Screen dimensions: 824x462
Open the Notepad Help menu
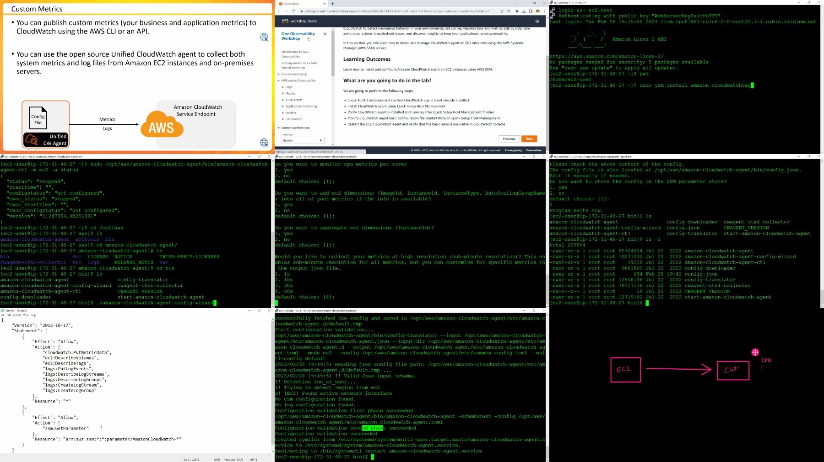point(33,315)
